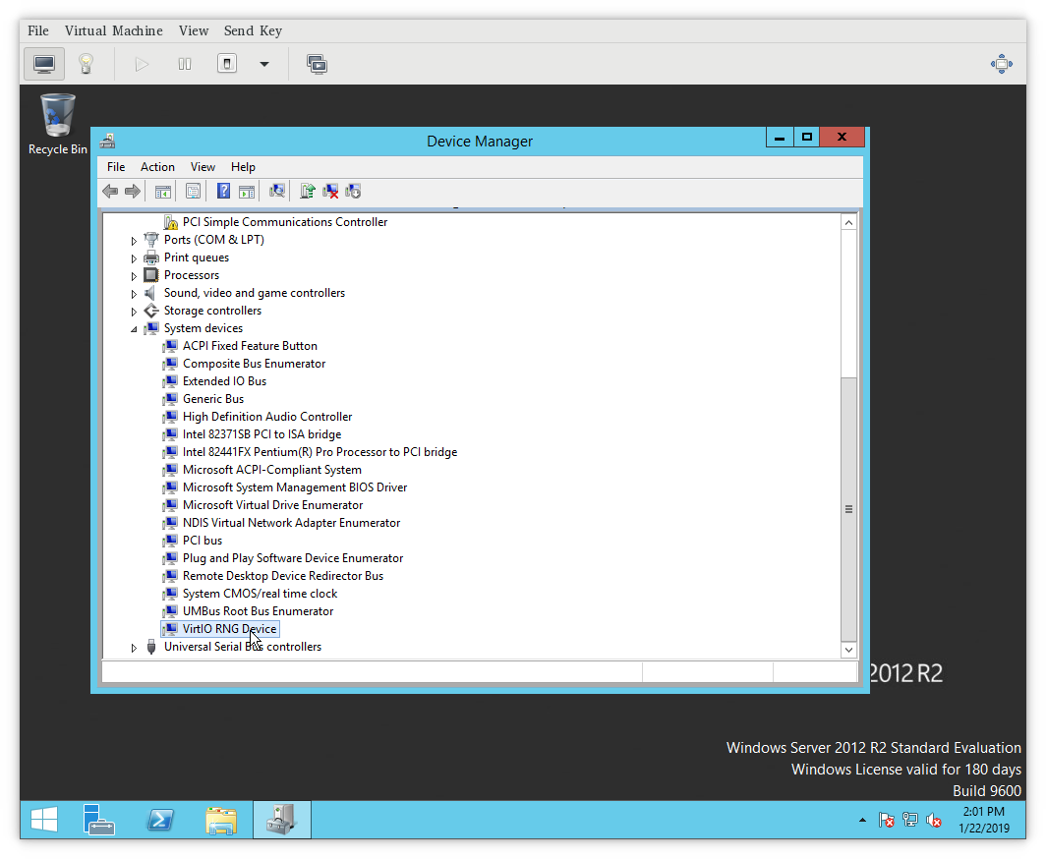Click the Update Driver Software toolbar icon

(x=308, y=191)
